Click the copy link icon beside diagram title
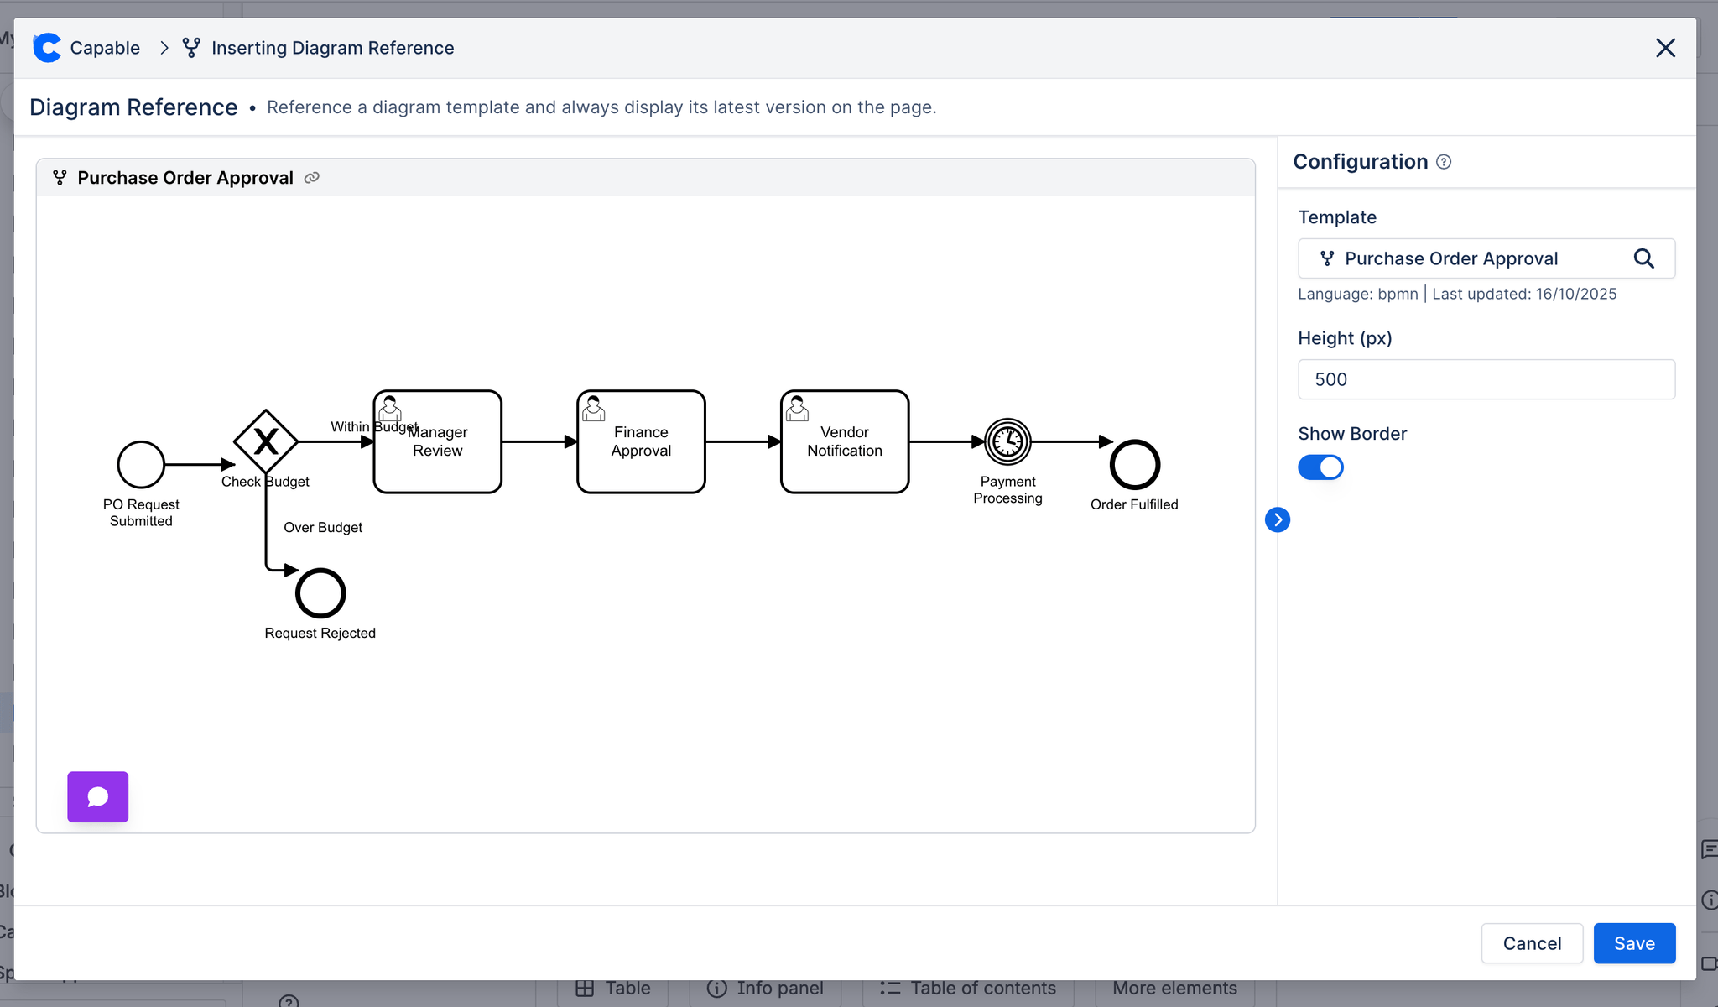Screen dimensions: 1718x1007 tap(311, 178)
